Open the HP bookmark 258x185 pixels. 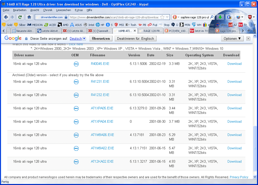(100, 25)
